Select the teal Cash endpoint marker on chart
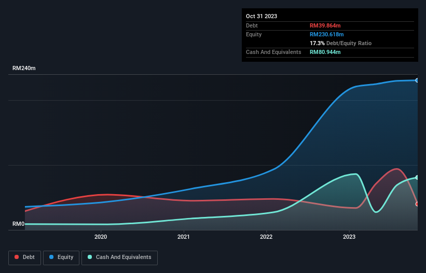The height and width of the screenshot is (273, 426). click(x=417, y=178)
